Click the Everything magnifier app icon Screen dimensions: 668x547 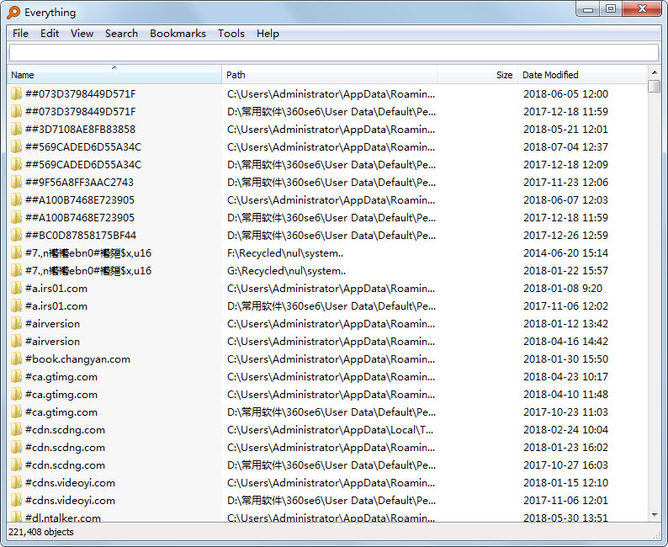click(x=13, y=13)
